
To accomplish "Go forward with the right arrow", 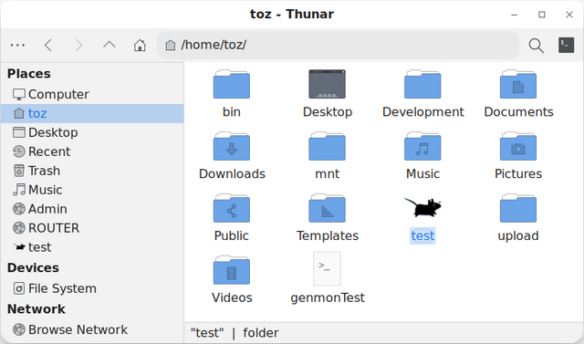I will click(78, 46).
